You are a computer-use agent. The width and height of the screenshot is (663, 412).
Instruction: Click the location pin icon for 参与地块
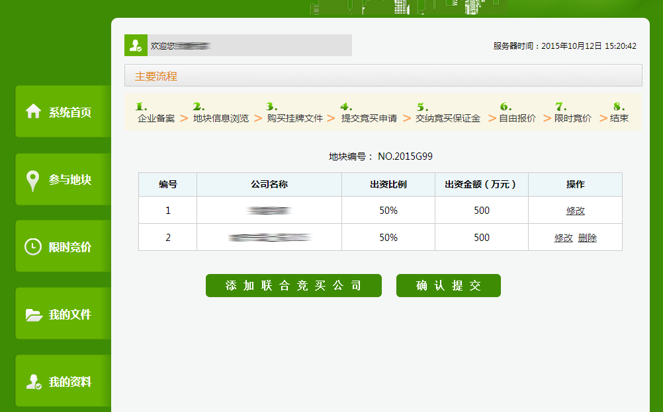[x=32, y=180]
